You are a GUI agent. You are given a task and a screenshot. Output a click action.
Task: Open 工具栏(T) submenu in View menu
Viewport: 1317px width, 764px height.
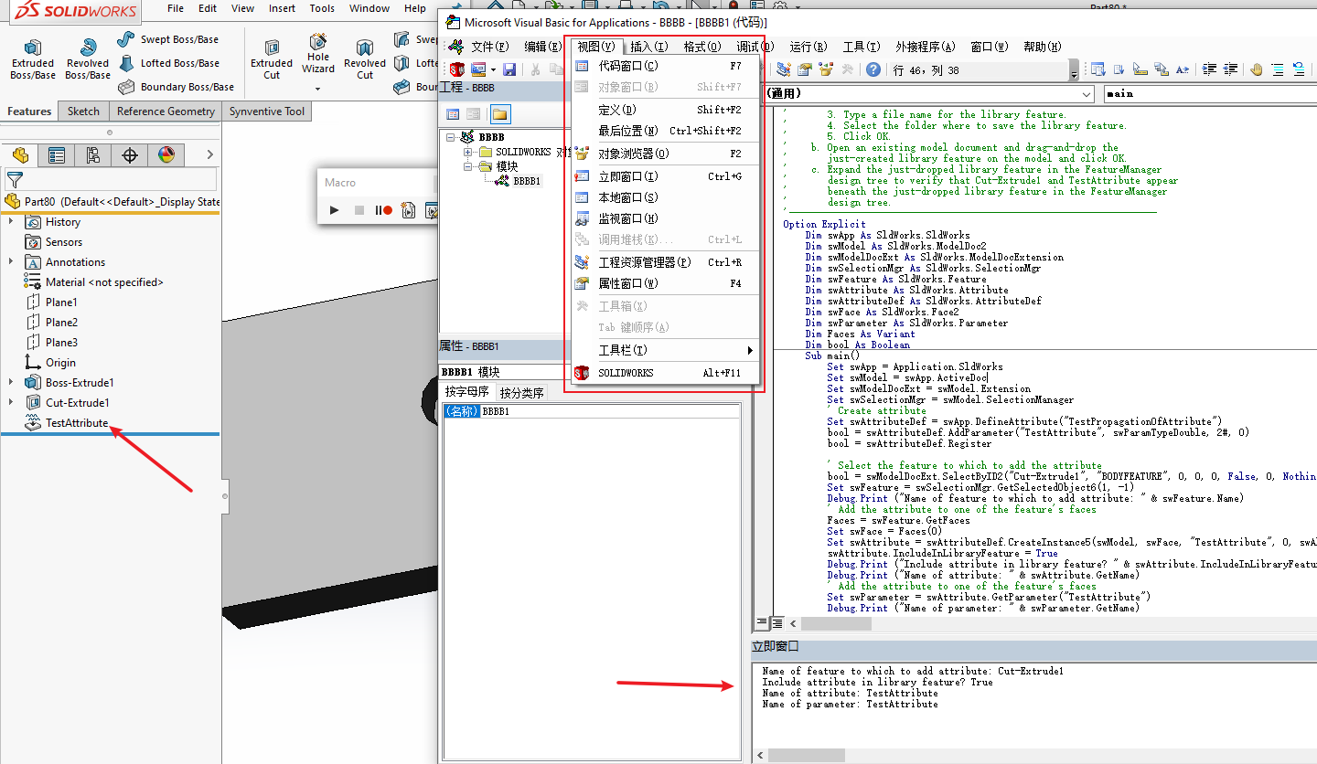click(x=665, y=350)
